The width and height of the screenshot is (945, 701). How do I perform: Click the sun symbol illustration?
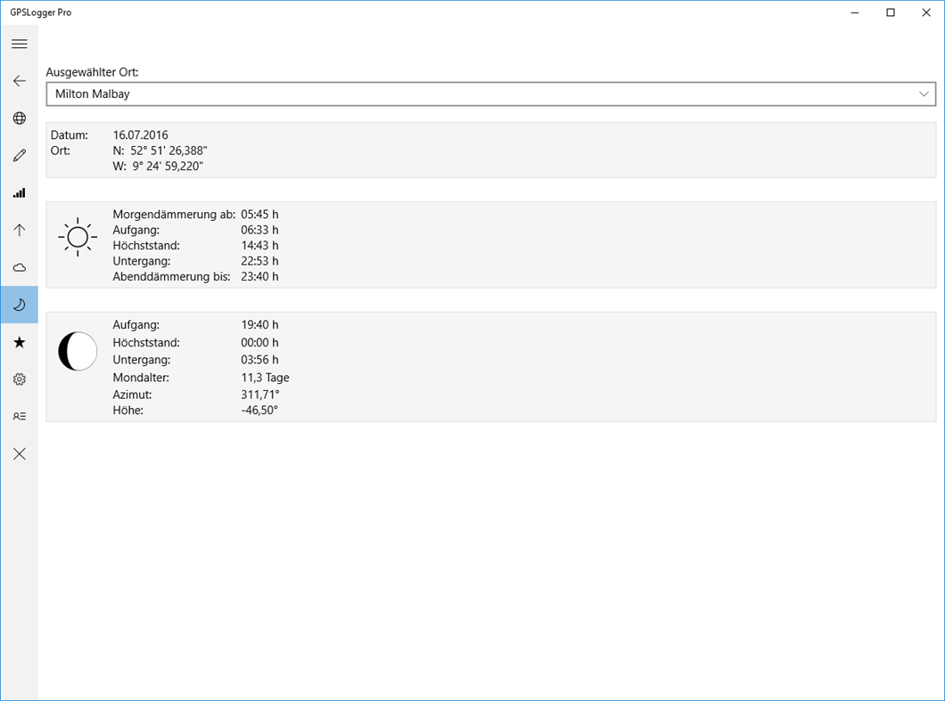[77, 236]
